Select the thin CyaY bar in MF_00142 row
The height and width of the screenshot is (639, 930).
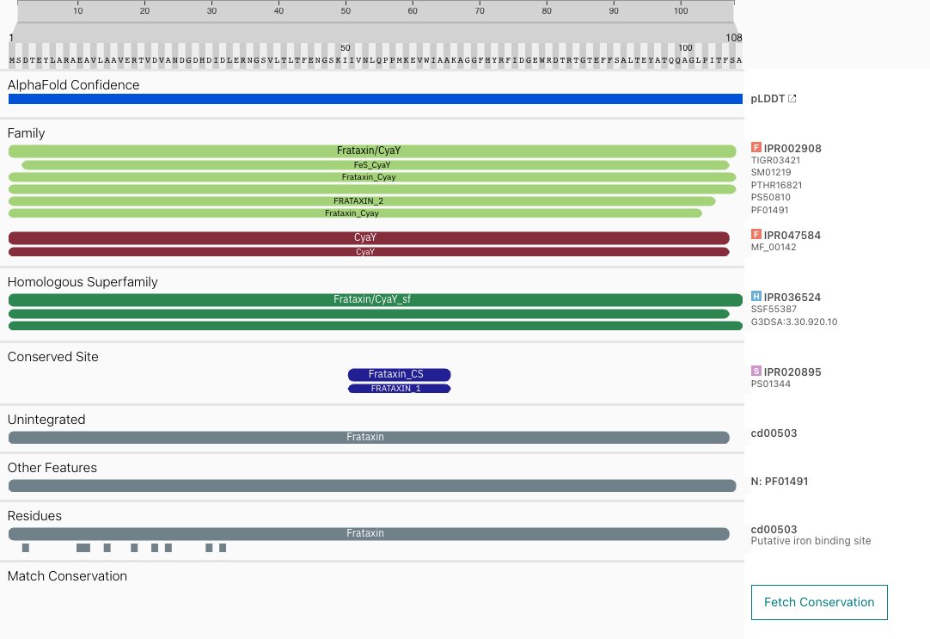[x=369, y=252]
